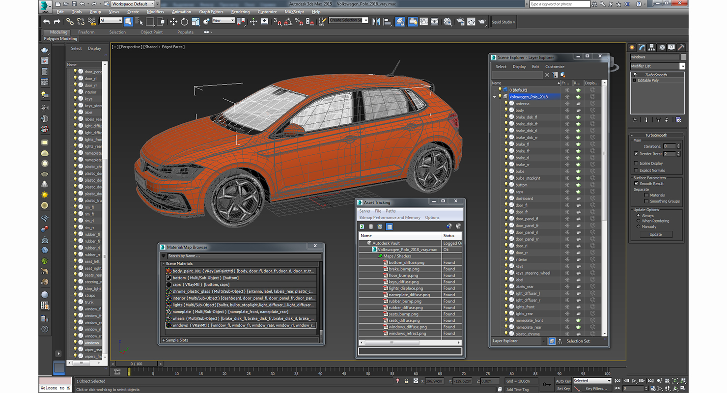Image resolution: width=727 pixels, height=393 pixels.
Task: Open the Modifiers menu
Action: (155, 12)
